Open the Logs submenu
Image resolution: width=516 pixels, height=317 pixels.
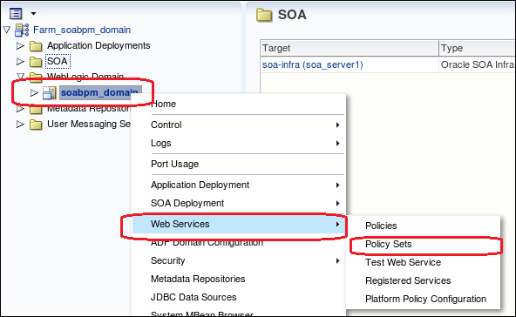(239, 143)
